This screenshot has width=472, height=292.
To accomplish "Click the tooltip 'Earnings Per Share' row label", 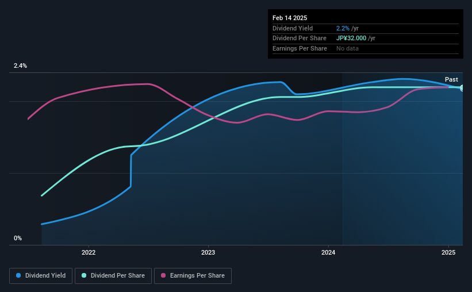I will point(300,48).
